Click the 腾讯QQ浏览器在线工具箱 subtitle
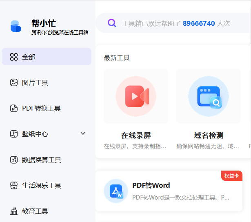Viewport: 251px width, 222px height. tap(60, 33)
